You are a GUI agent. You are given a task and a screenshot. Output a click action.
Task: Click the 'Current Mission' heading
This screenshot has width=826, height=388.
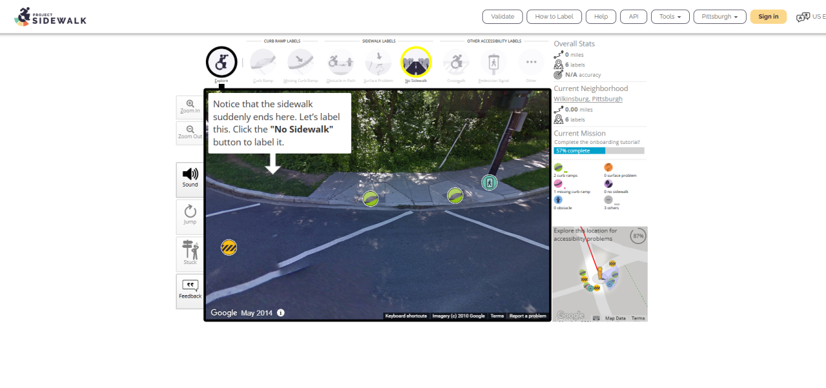[580, 134]
